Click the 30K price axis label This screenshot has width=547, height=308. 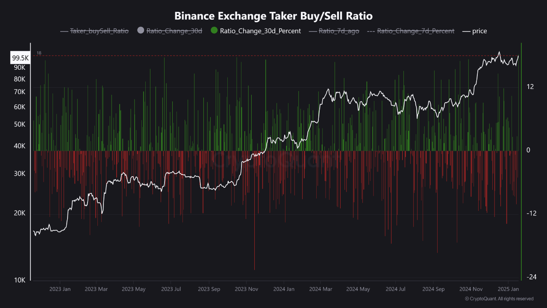pyautogui.click(x=20, y=174)
